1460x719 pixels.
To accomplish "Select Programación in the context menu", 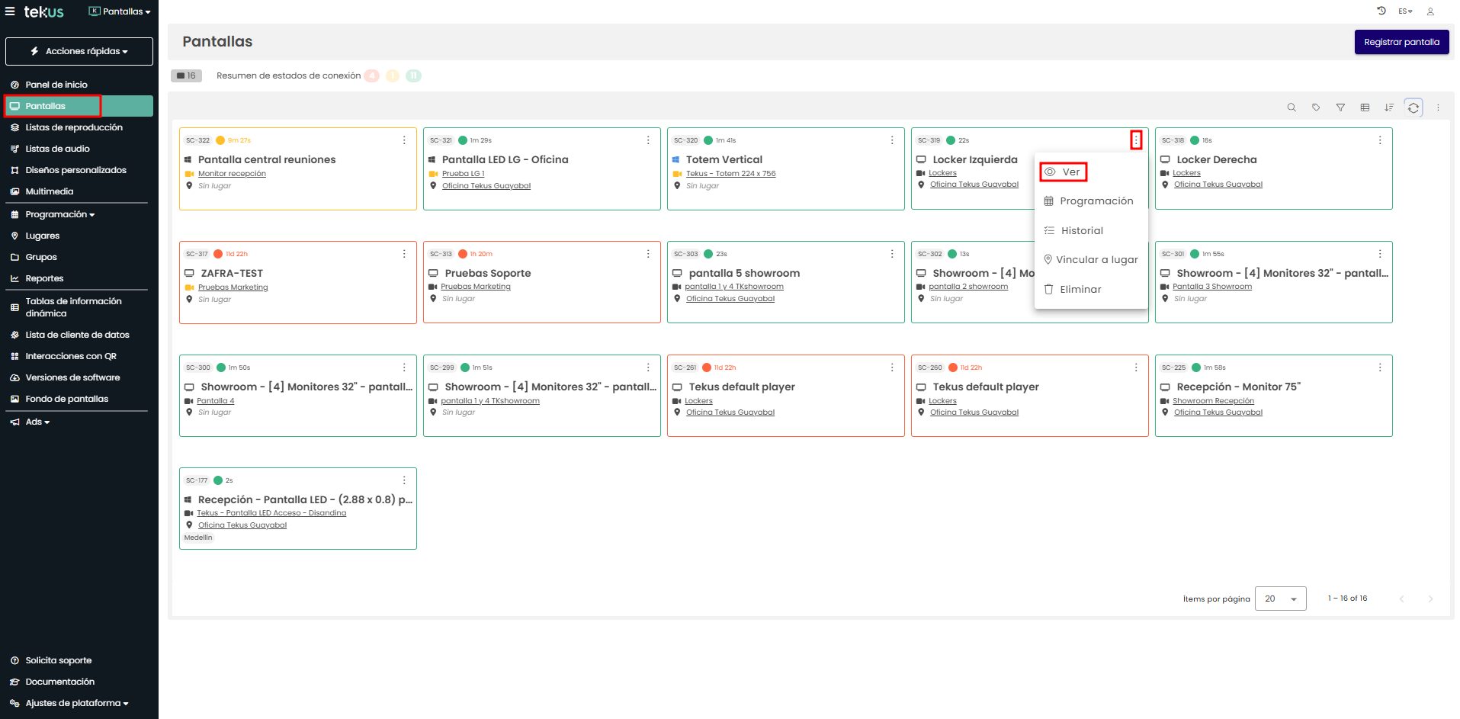I will click(1096, 201).
